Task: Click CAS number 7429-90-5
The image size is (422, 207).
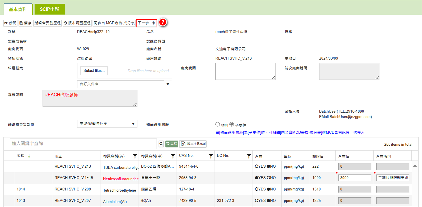Action: click(x=188, y=200)
